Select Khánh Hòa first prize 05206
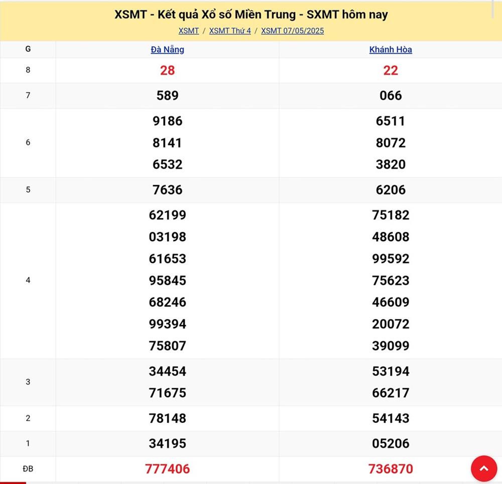 391,443
